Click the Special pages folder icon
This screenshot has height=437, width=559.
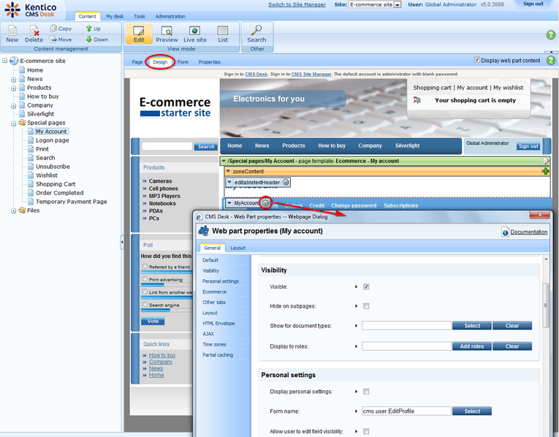[22, 123]
